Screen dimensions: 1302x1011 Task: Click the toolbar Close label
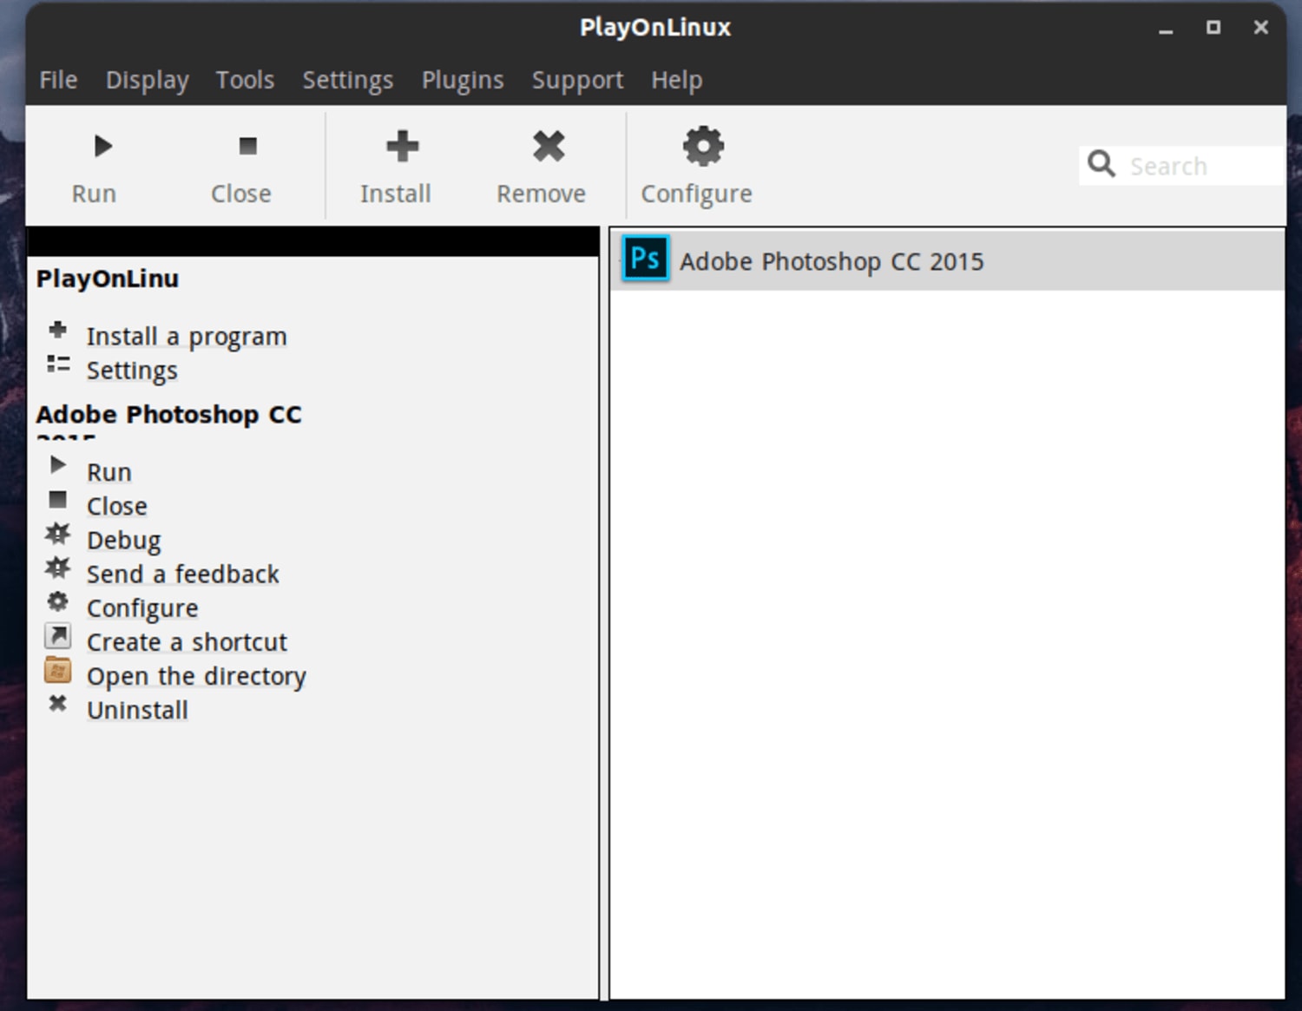tap(241, 194)
